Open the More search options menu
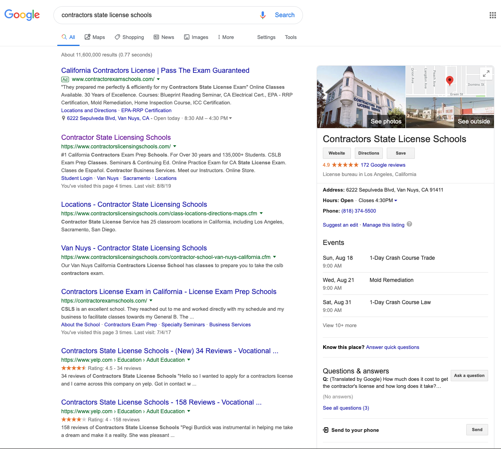Viewport: 501px width, 449px height. [226, 37]
